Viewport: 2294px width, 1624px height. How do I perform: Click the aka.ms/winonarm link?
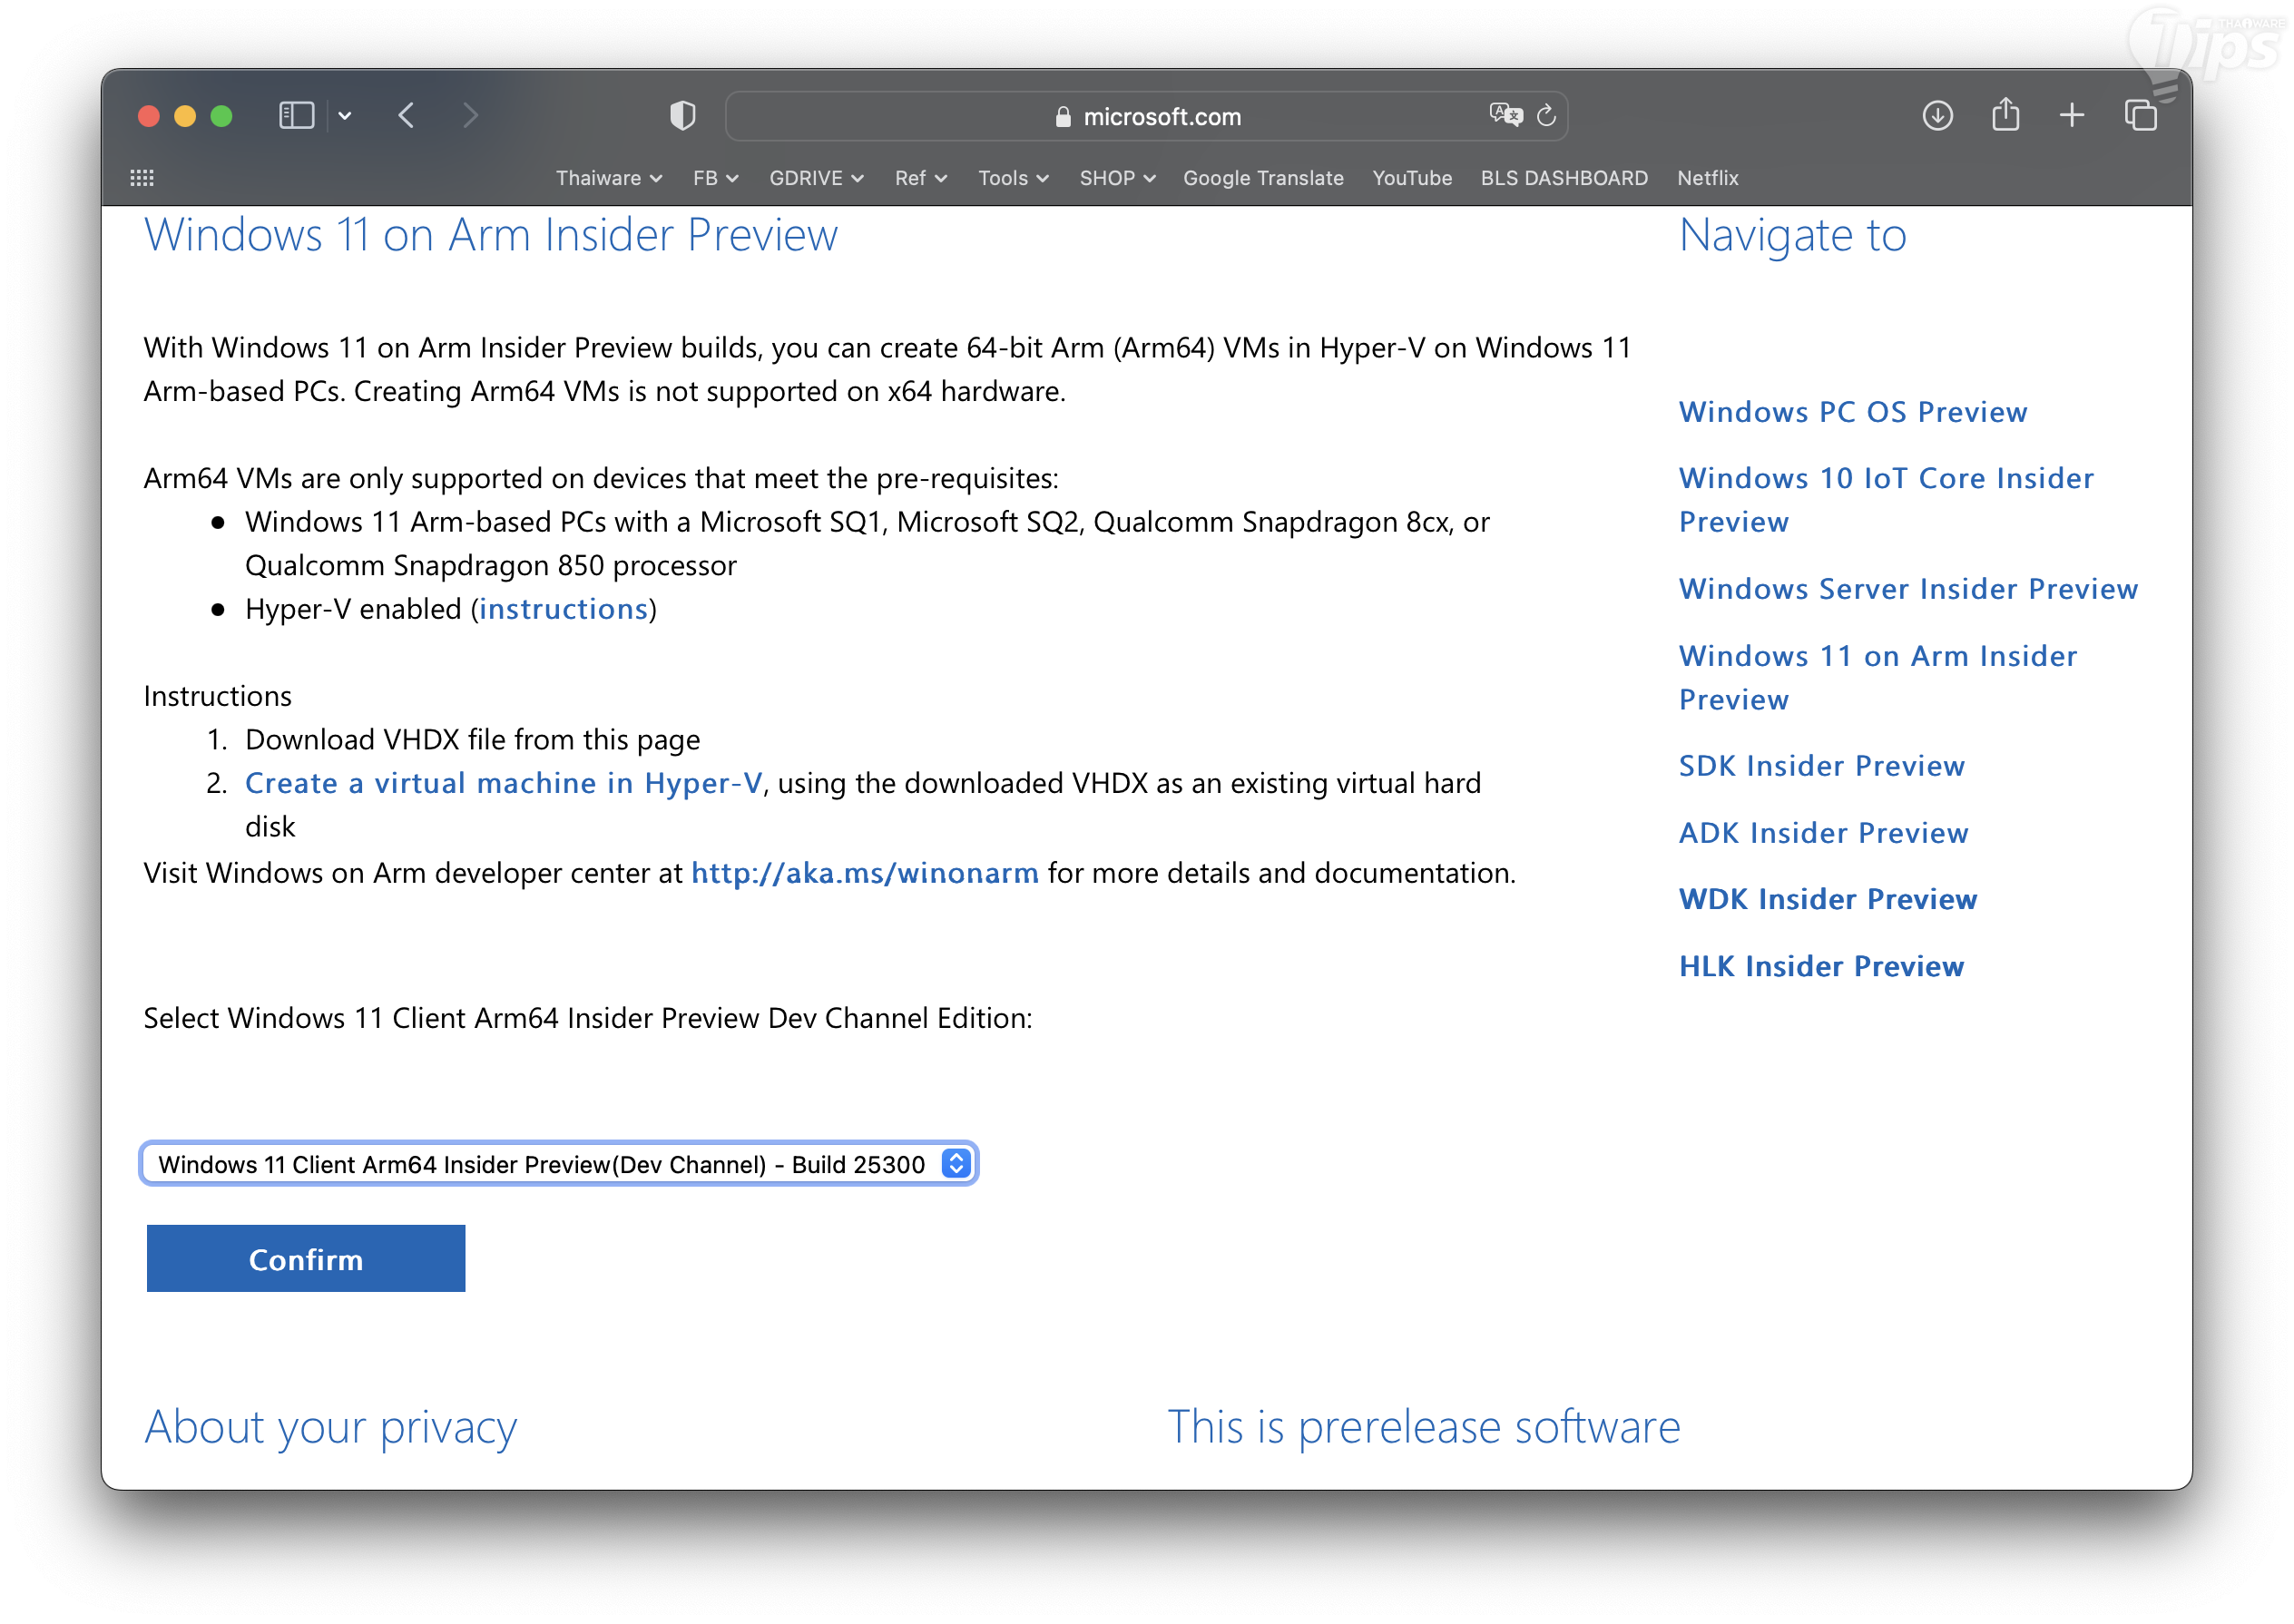tap(864, 873)
